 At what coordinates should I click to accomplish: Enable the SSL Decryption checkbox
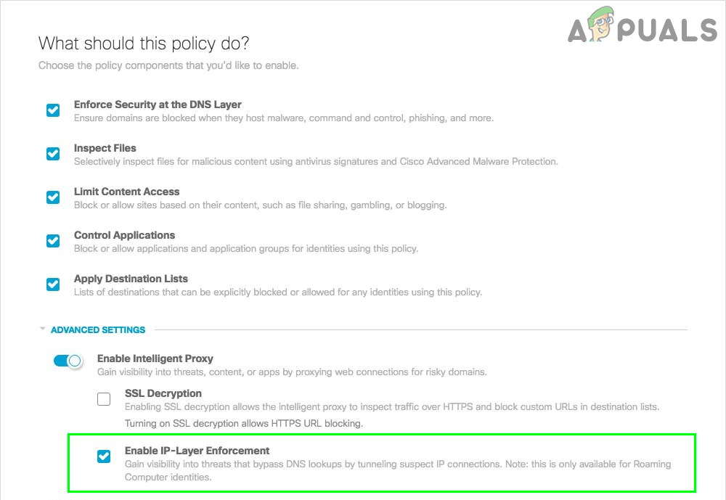coord(104,398)
